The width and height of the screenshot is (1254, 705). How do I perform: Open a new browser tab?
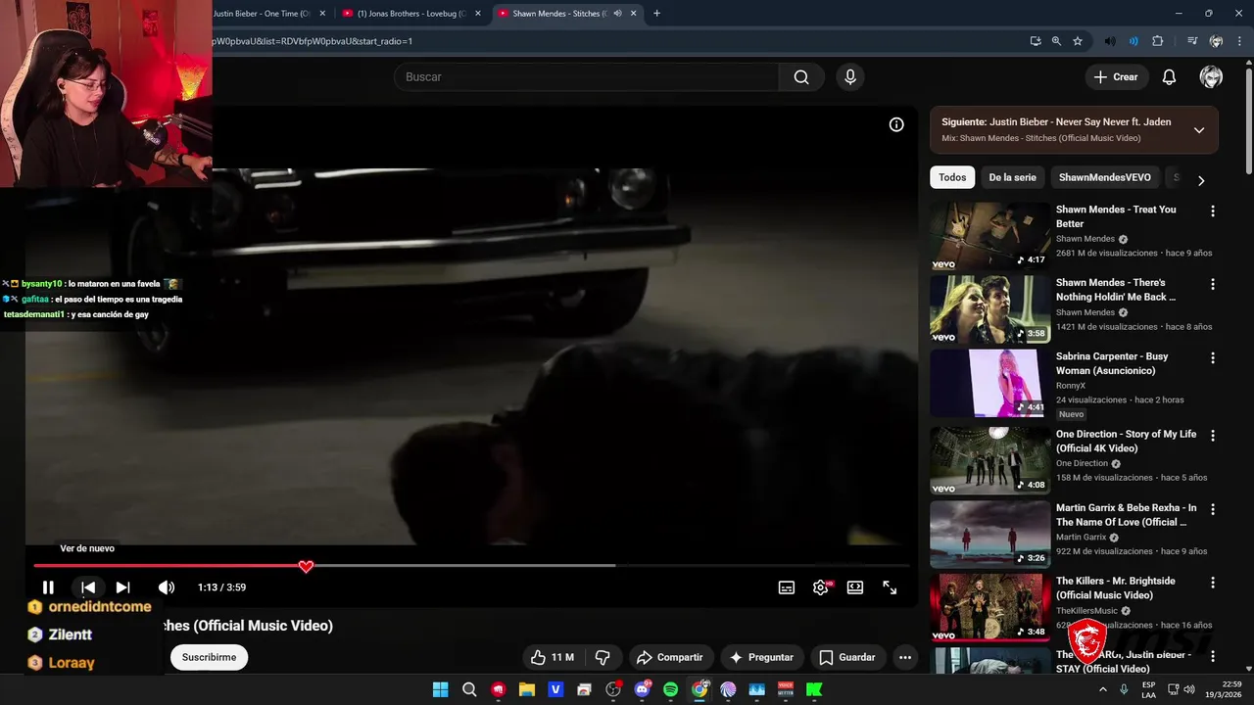[x=656, y=14]
